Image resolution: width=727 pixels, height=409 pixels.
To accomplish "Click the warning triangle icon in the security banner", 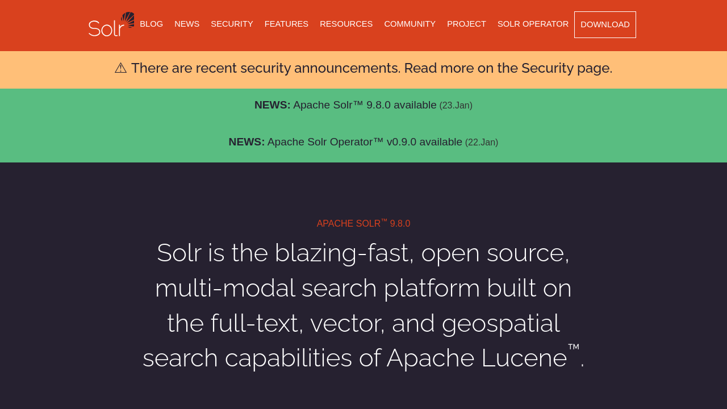I will click(x=120, y=68).
